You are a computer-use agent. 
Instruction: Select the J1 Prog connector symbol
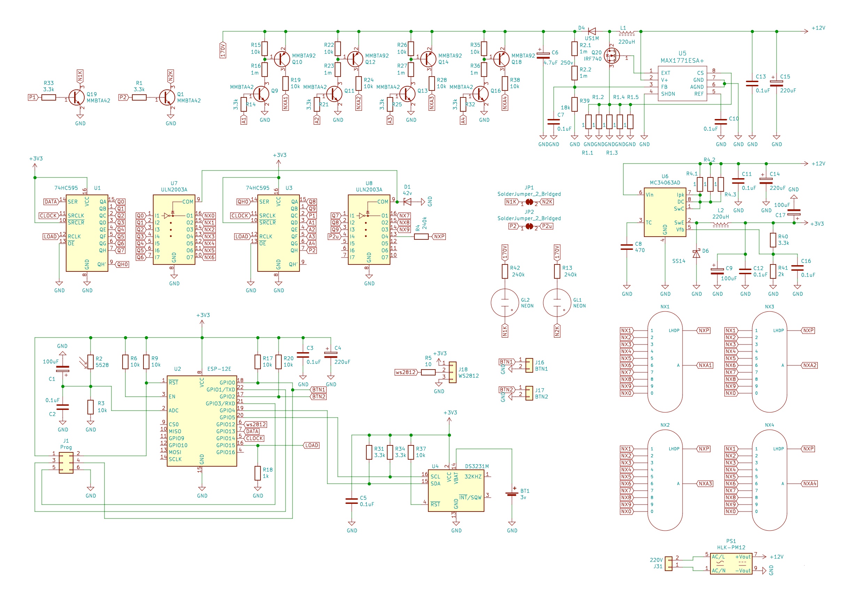point(66,463)
